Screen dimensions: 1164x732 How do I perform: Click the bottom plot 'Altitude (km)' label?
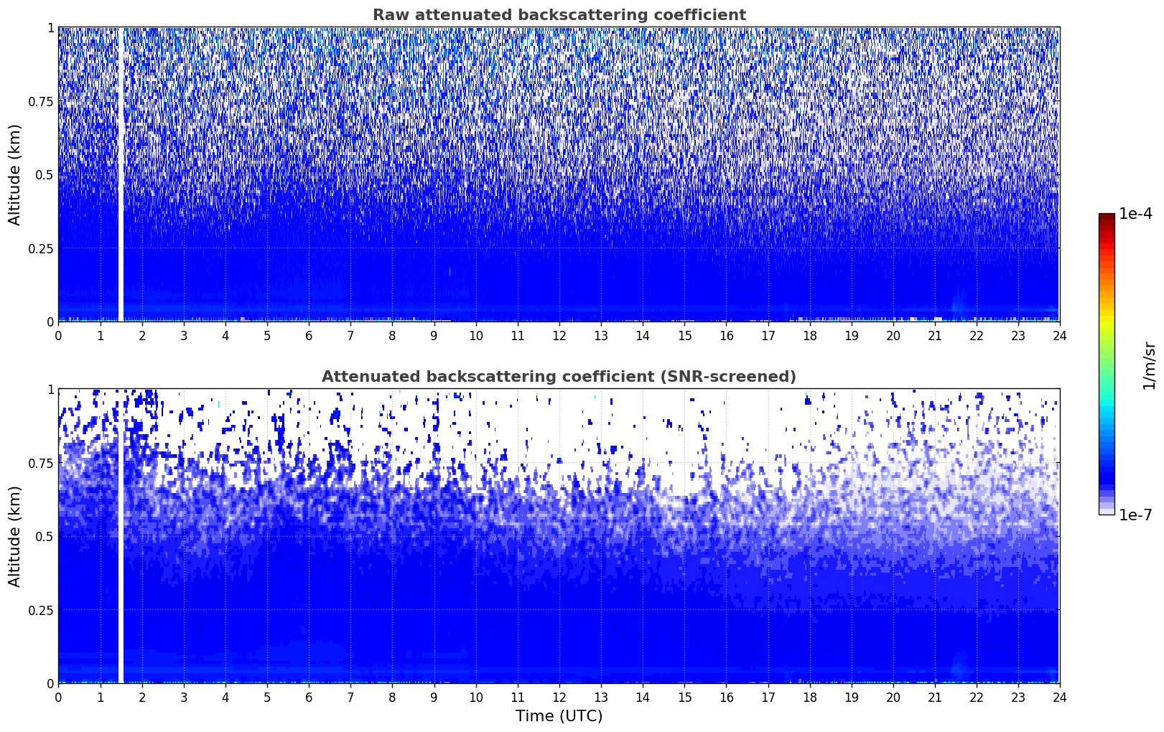(15, 536)
